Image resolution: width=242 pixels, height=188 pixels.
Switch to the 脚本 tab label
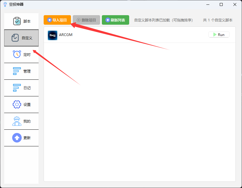[x=27, y=21]
